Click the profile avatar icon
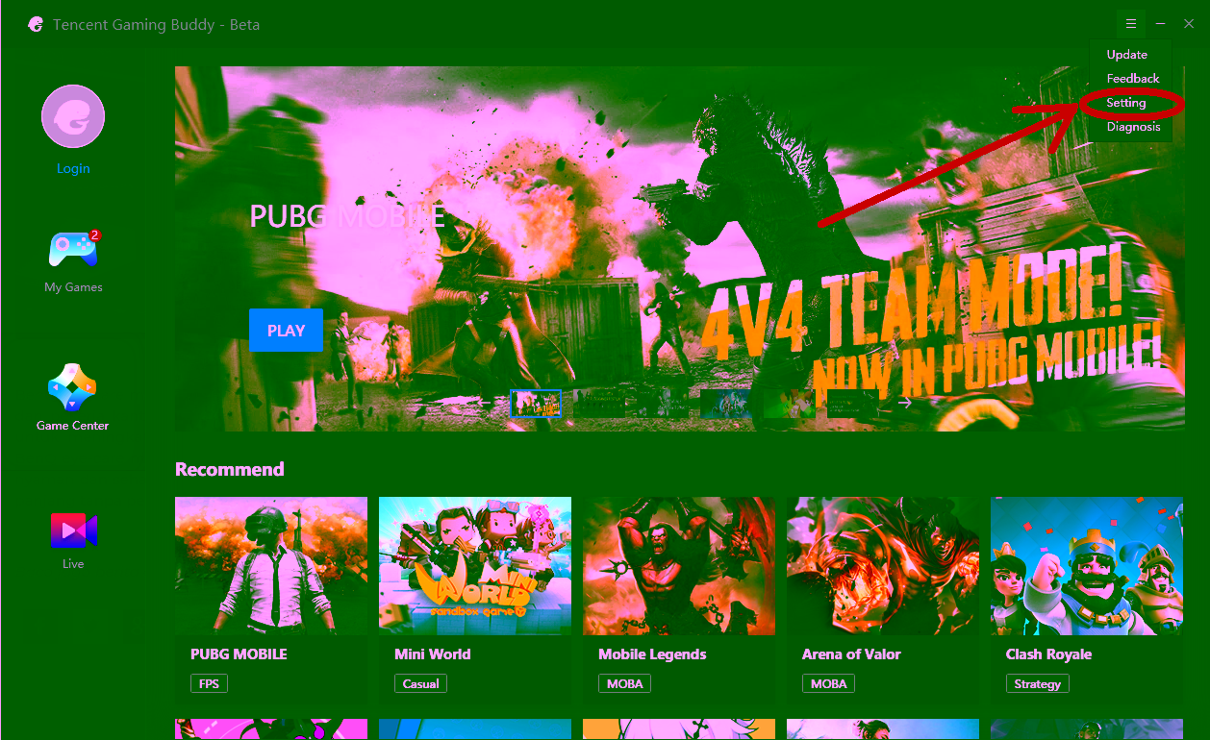 click(73, 116)
